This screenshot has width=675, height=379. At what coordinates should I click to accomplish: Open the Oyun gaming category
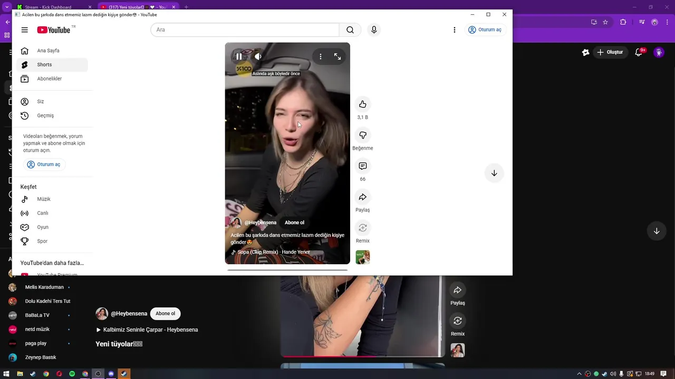(52, 227)
